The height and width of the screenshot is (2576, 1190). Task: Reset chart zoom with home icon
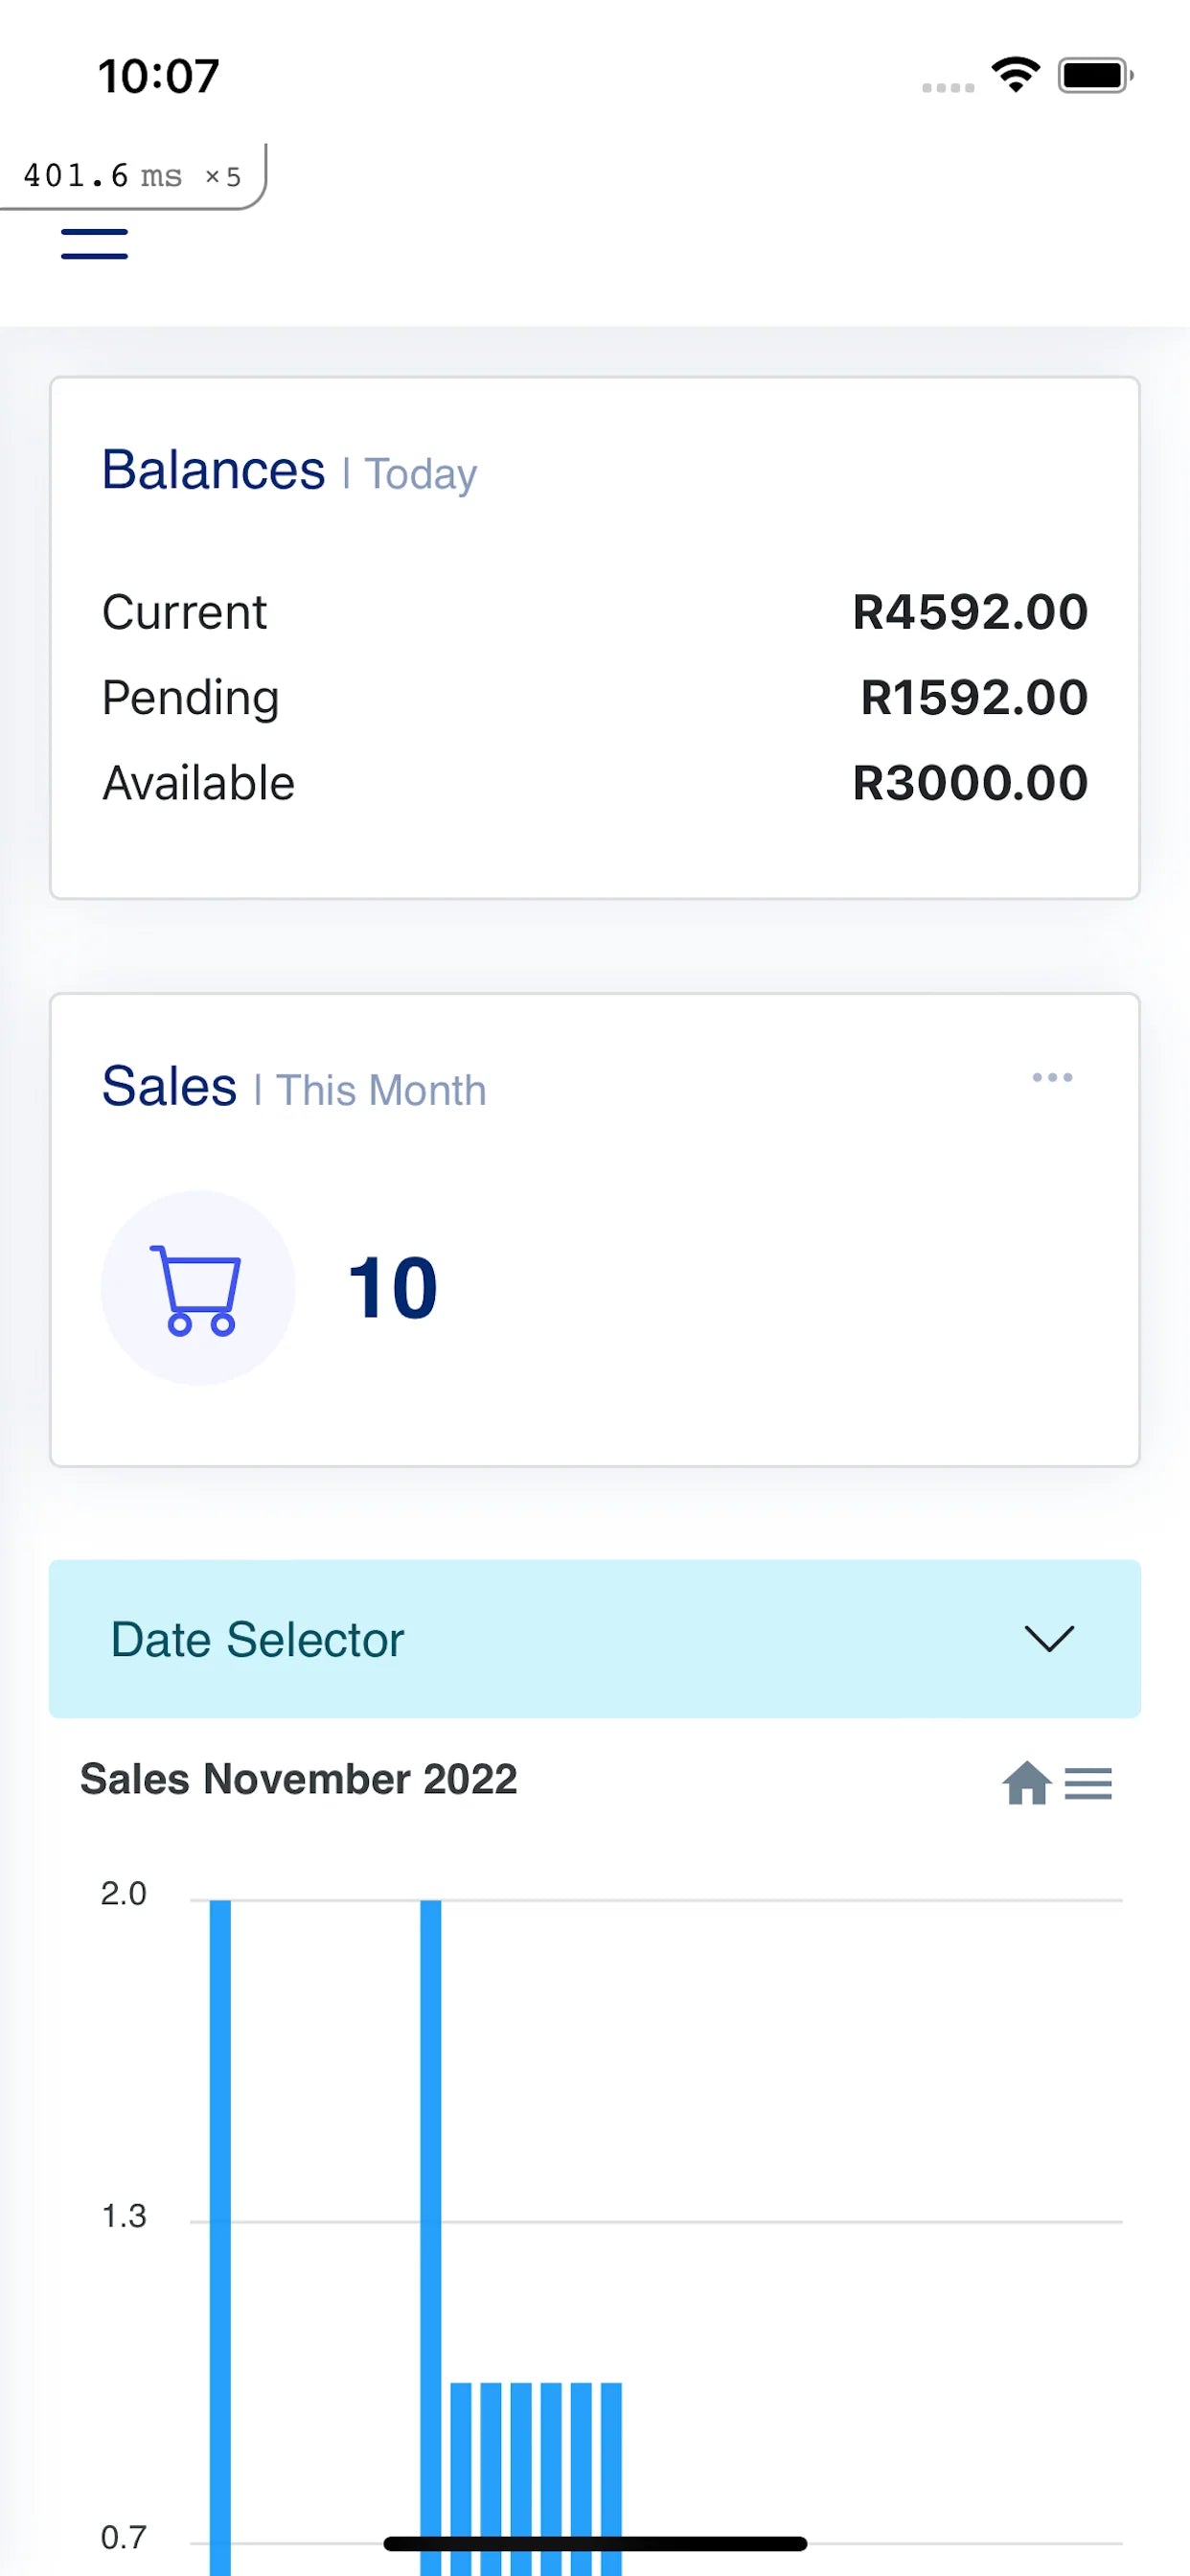(1026, 1783)
